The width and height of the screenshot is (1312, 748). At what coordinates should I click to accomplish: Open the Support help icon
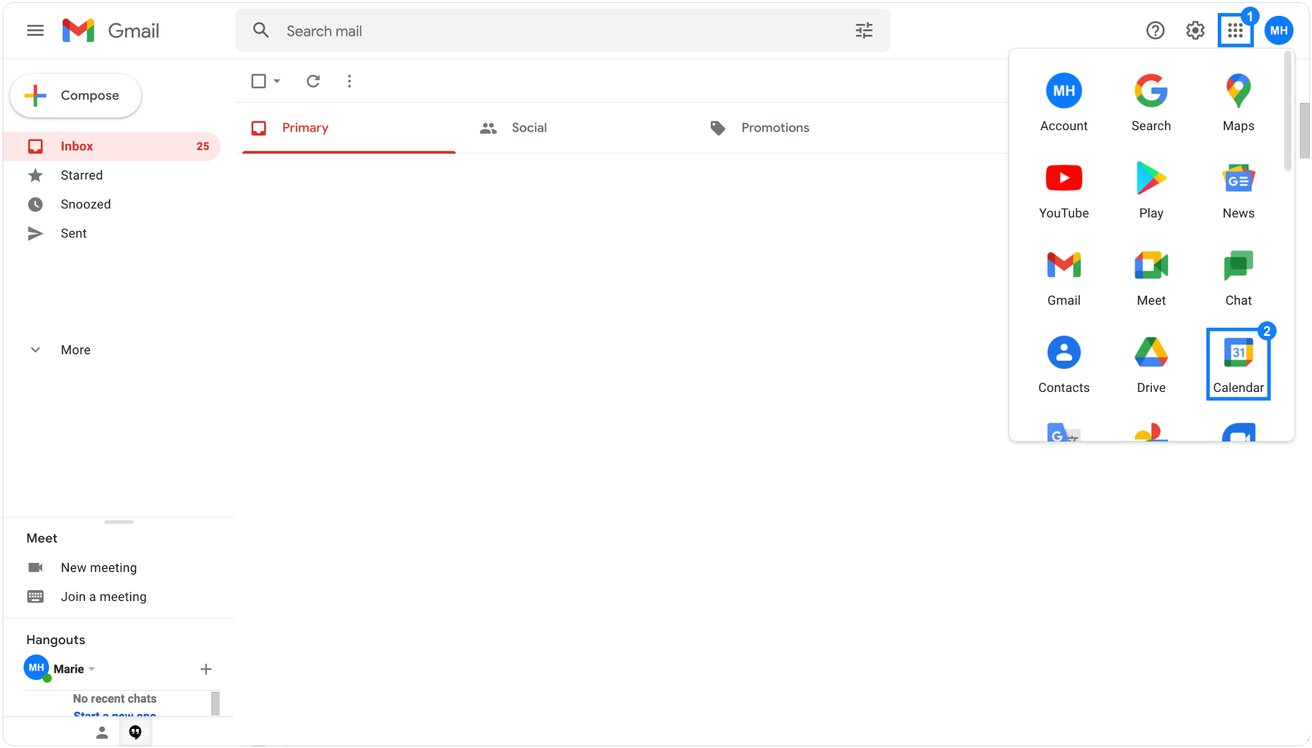click(x=1155, y=30)
